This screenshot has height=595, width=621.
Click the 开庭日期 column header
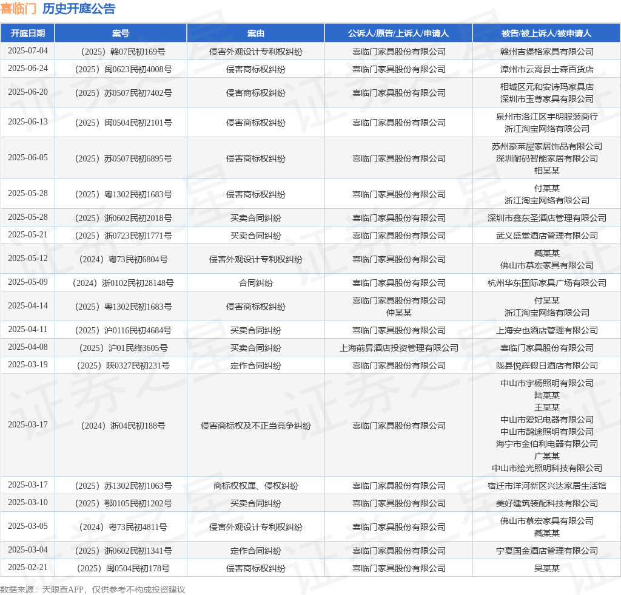point(28,33)
